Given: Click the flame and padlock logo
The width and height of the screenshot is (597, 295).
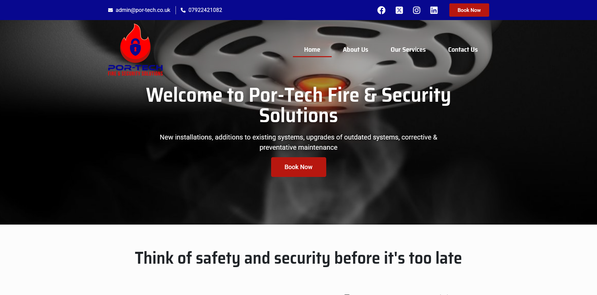Looking at the screenshot, I should coord(135,43).
